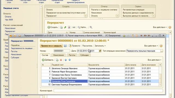Add to favorites with the star-plus icon in the title bar
Image resolution: width=175 pixels, height=98 pixels.
click(x=124, y=36)
